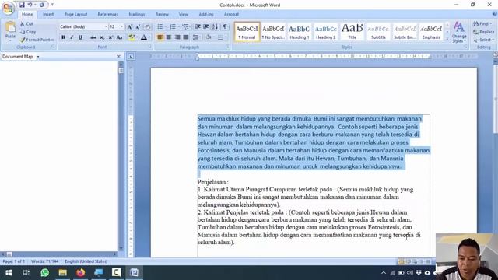
Task: Cut the selected text
Action: pyautogui.click(x=26, y=24)
